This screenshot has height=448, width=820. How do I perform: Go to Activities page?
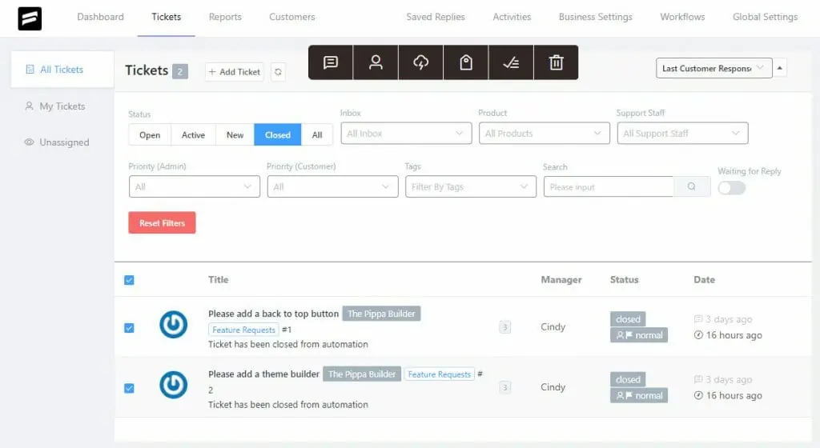tap(512, 17)
